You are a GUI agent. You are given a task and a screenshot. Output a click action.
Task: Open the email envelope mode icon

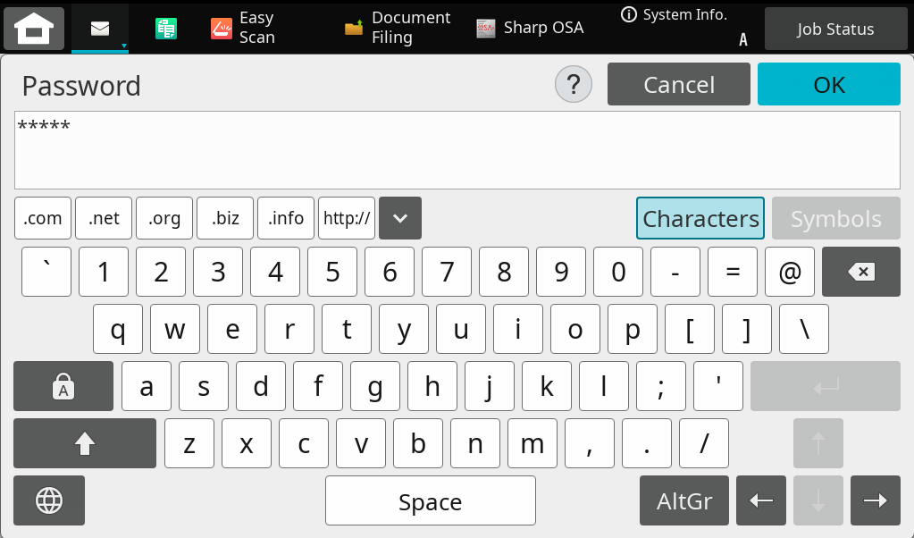coord(100,29)
